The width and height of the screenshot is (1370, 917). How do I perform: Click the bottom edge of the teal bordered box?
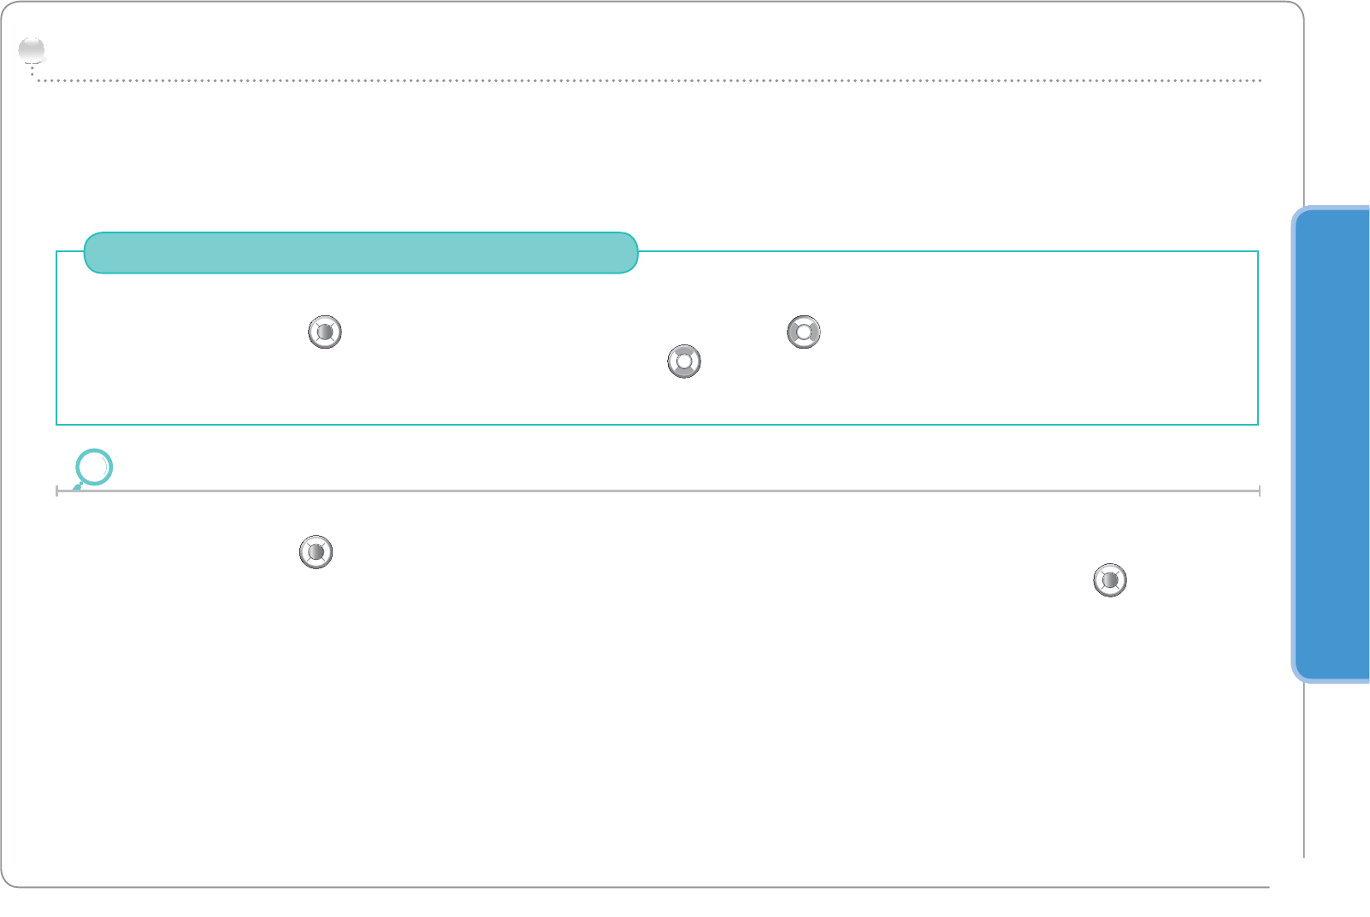pos(658,424)
